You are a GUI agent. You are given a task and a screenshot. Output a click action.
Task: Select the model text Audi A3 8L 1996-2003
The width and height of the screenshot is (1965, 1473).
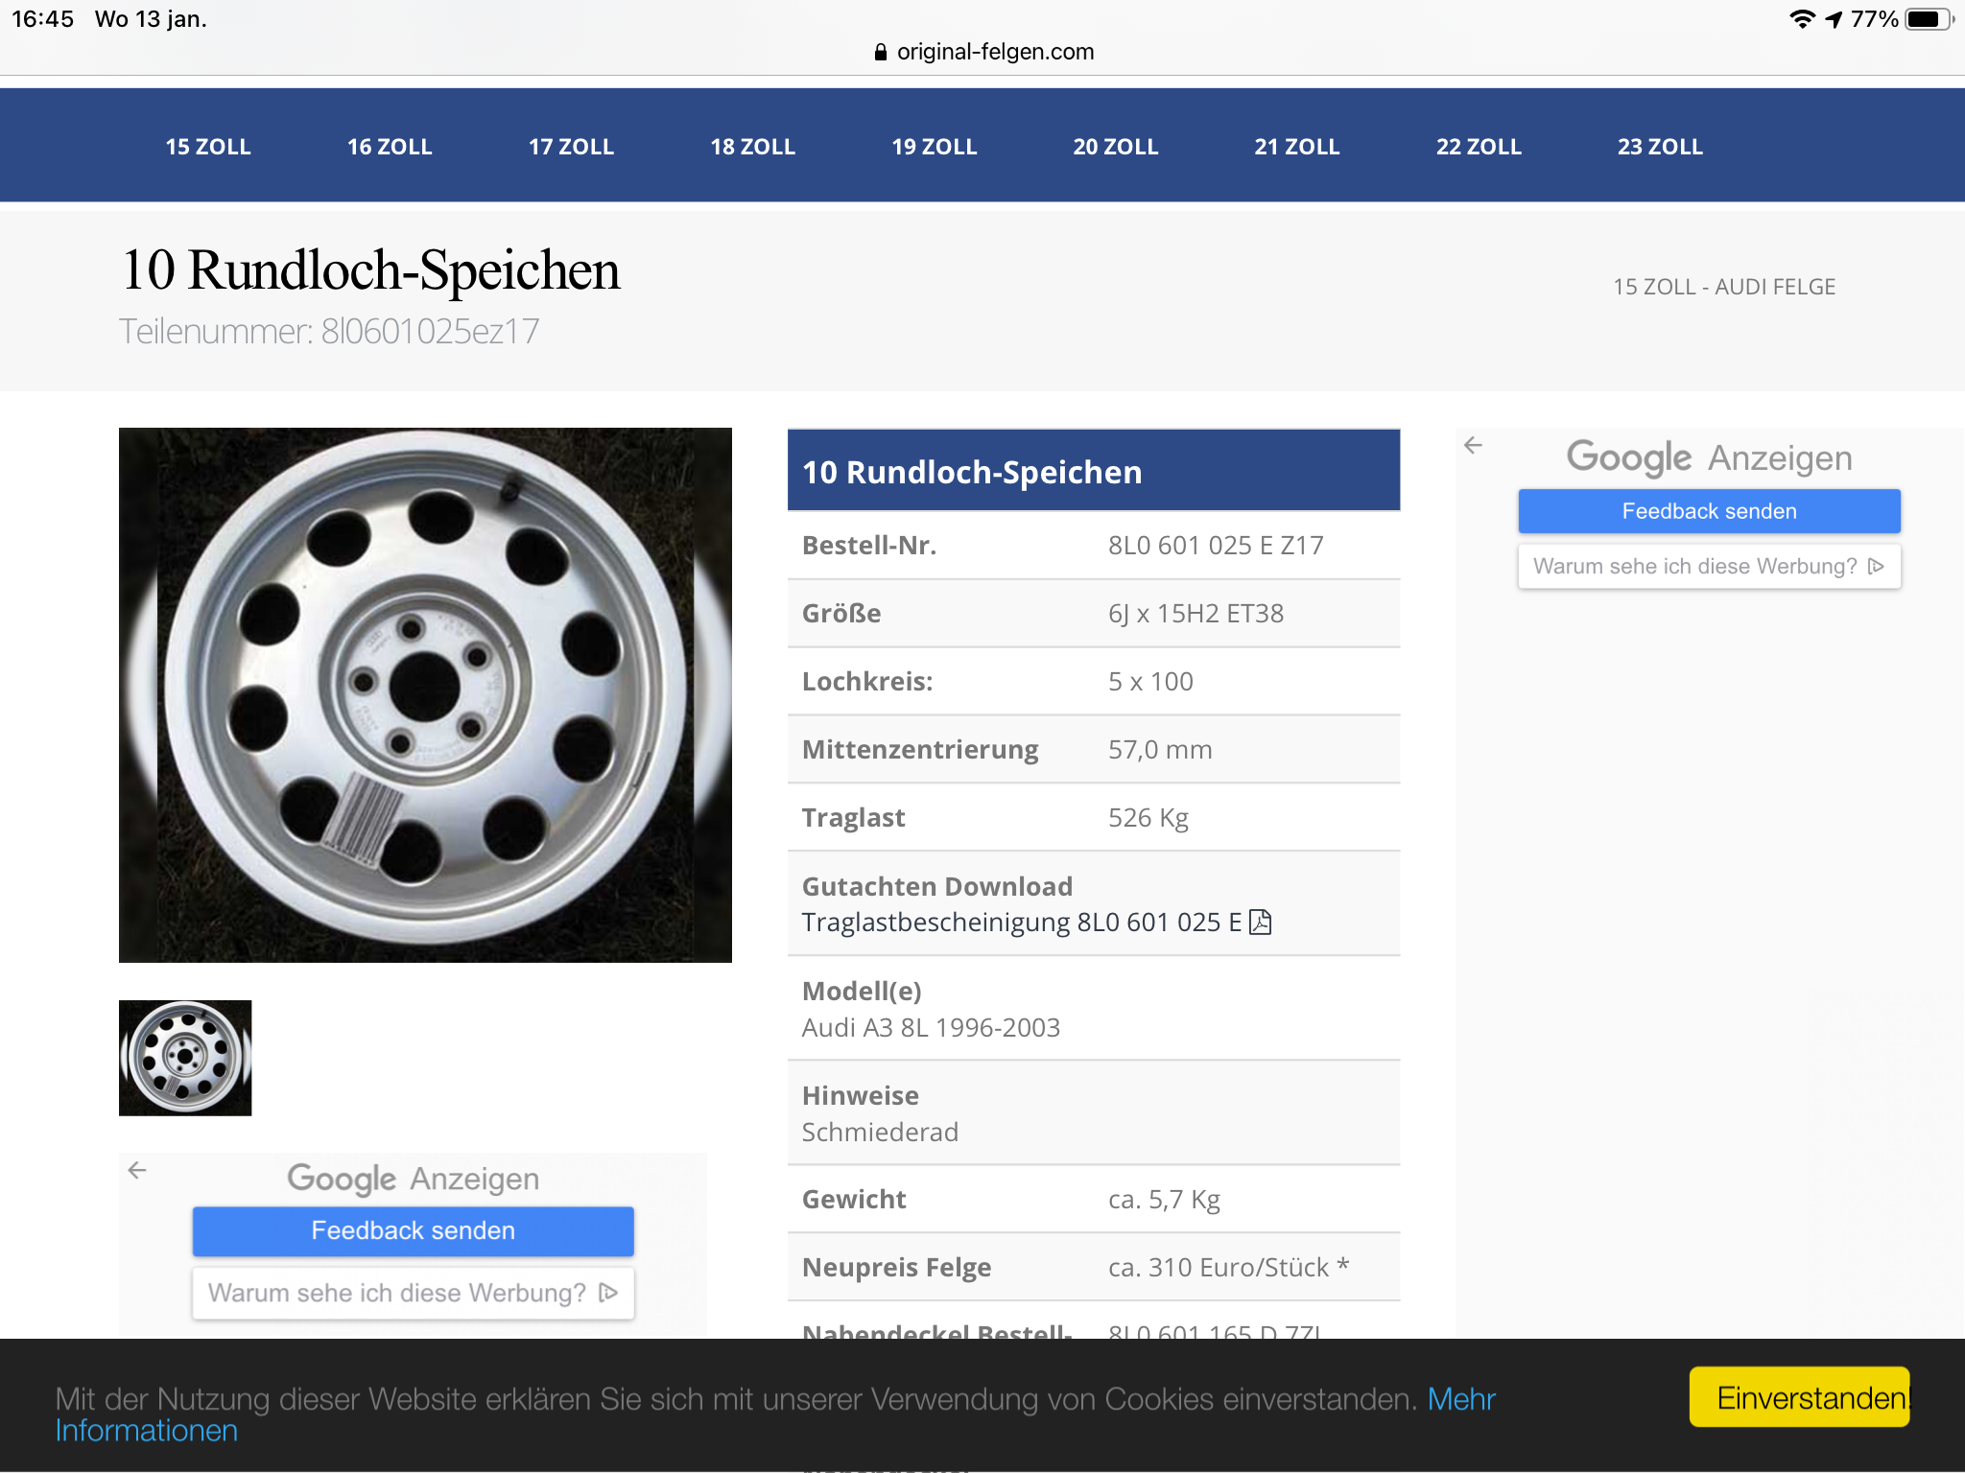click(x=931, y=1028)
